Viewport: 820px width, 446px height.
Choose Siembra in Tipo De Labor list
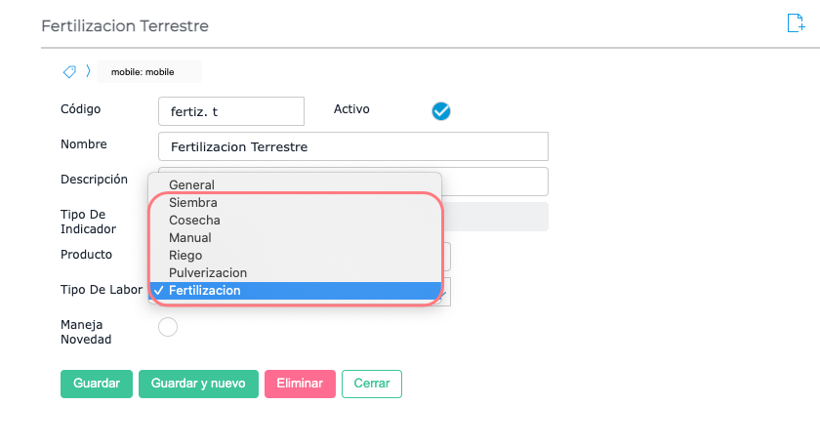(193, 203)
